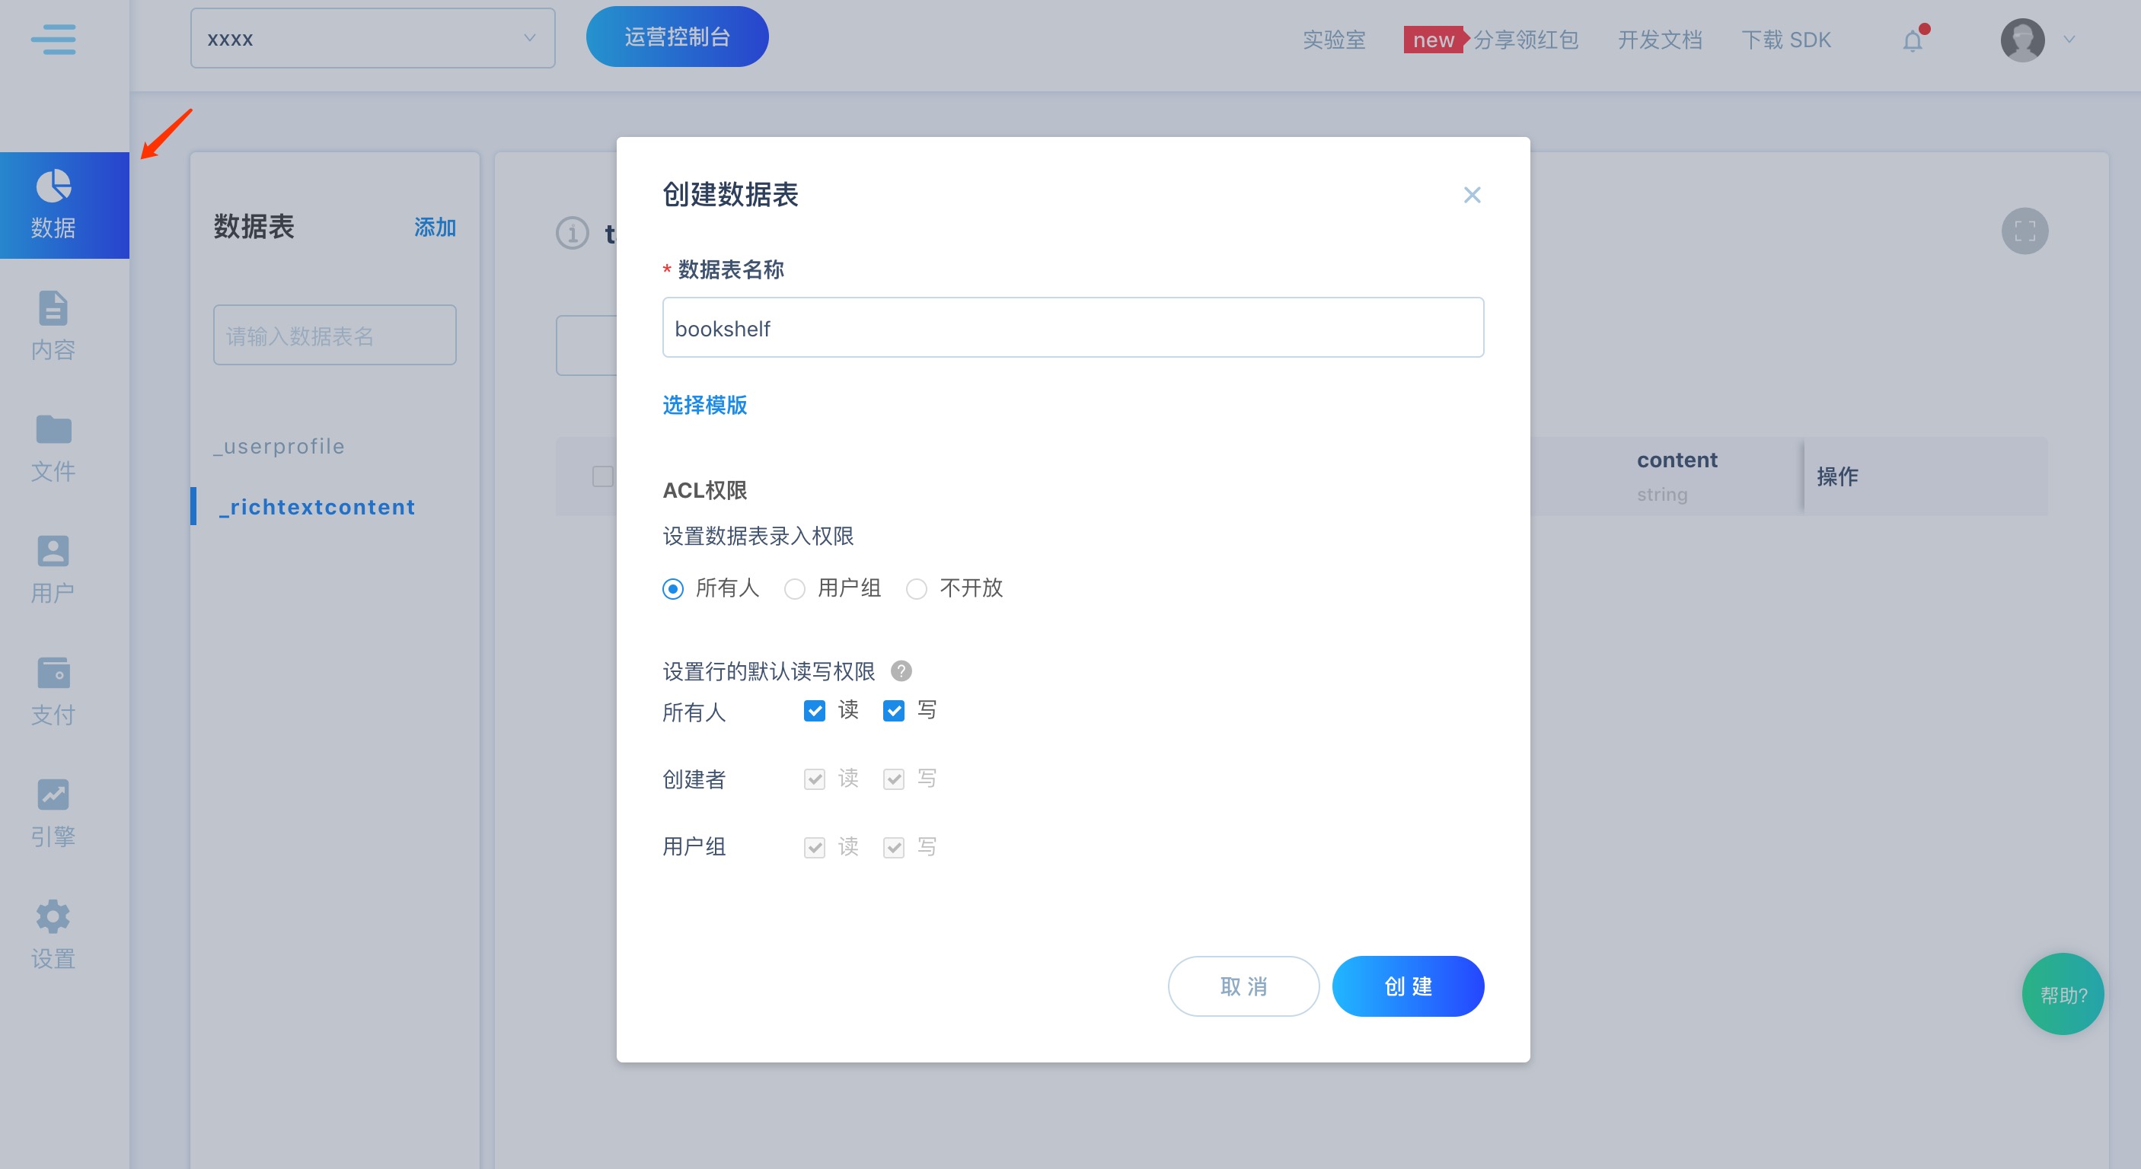Click the 数据表名称 input field
Viewport: 2141px width, 1169px height.
coord(1072,328)
